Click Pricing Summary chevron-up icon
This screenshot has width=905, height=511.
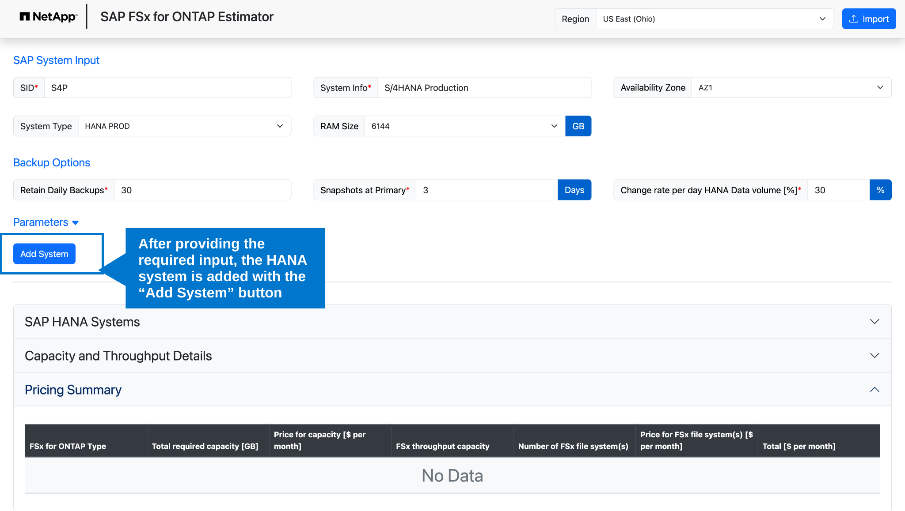click(875, 390)
